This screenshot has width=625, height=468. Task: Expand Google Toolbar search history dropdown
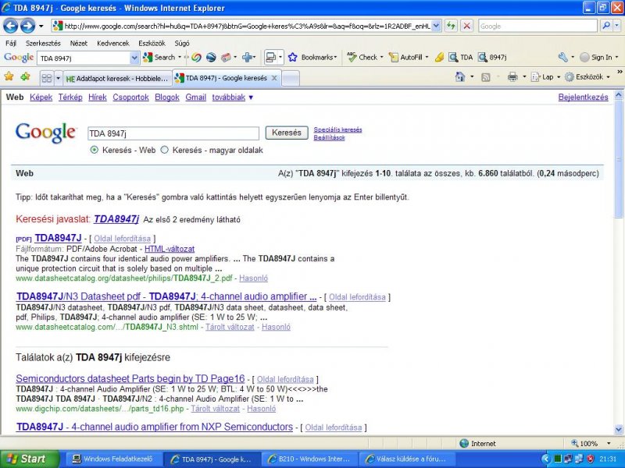[x=134, y=58]
